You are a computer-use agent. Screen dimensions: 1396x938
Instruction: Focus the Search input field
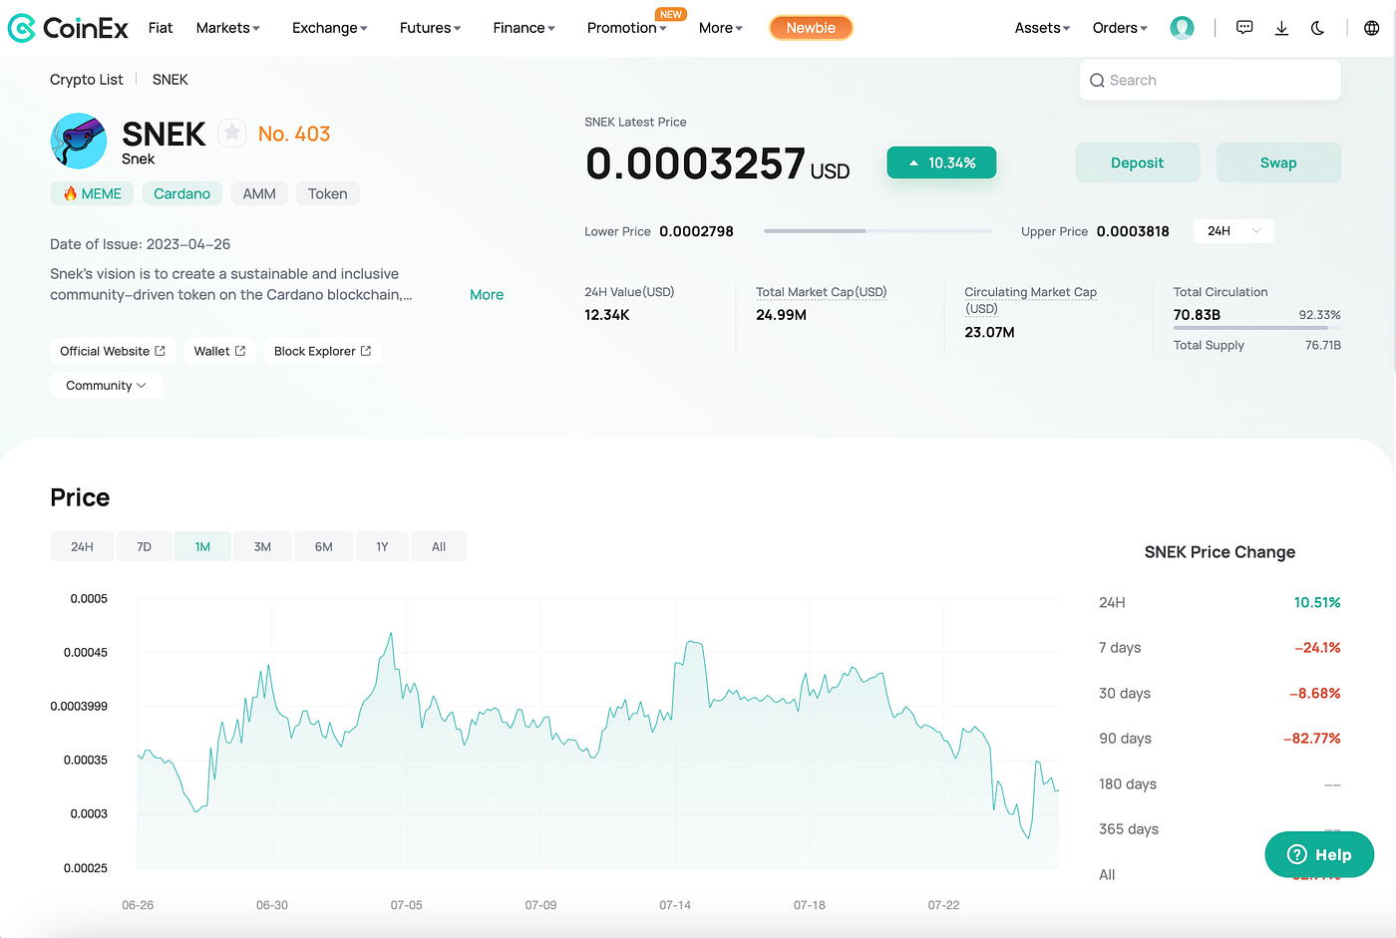[x=1210, y=81]
